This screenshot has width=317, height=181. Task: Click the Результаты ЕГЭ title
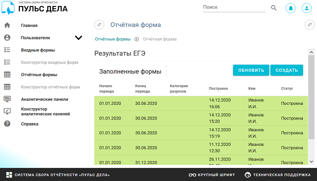(120, 54)
